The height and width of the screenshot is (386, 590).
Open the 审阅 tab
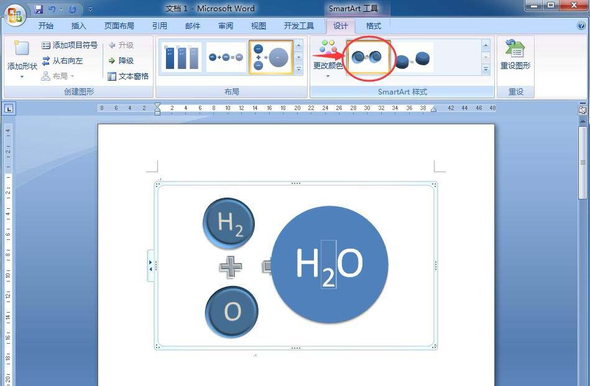click(x=226, y=25)
